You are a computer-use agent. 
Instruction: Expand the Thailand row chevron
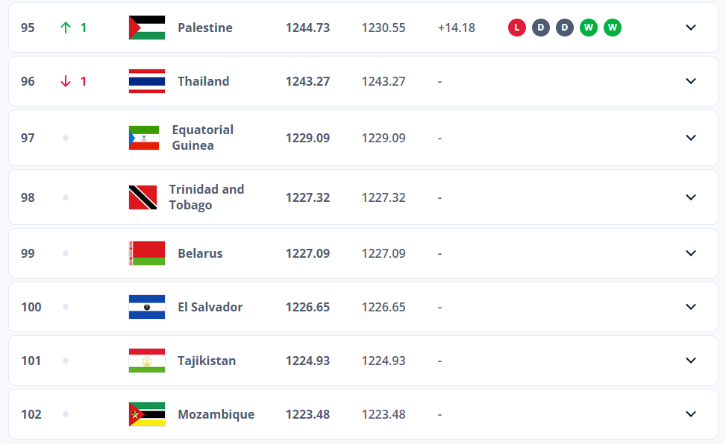691,81
